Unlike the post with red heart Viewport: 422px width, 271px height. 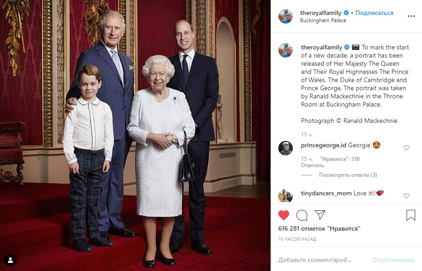tap(284, 215)
